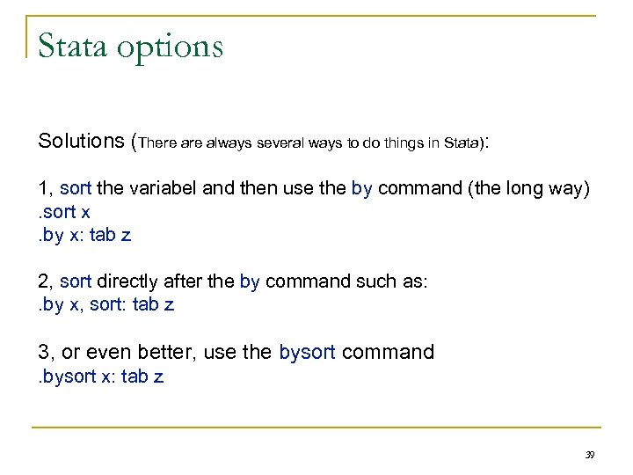Select the ".bysort x: tab z" command
The height and width of the screenshot is (475, 633).
[100, 377]
